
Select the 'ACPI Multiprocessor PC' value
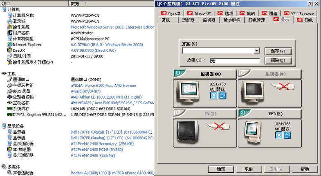(90, 39)
